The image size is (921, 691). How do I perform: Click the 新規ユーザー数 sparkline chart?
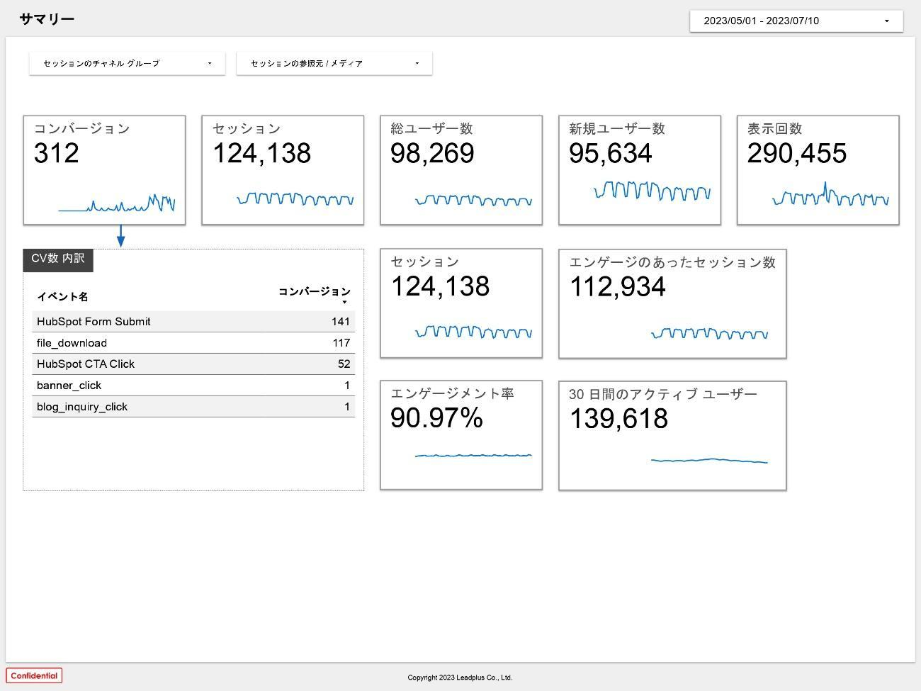coord(652,191)
